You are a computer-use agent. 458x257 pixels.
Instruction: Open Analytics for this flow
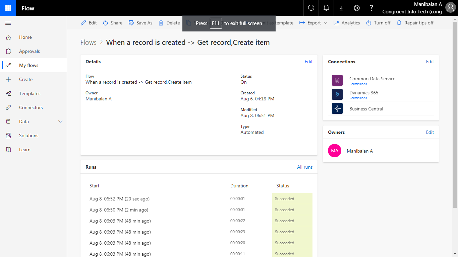tap(347, 23)
